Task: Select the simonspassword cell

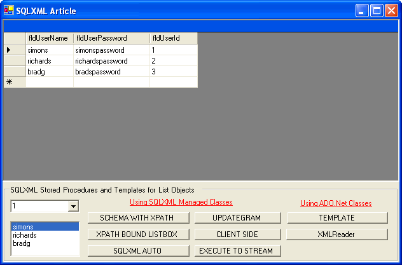Action: (111, 50)
